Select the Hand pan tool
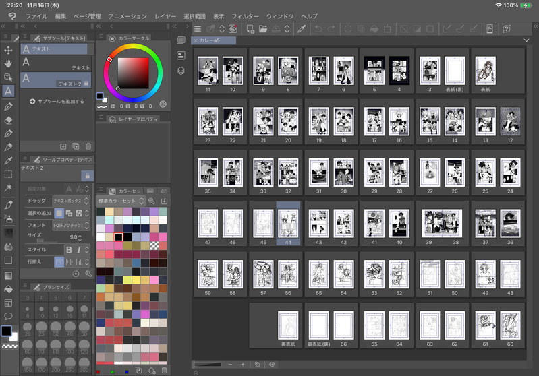 (x=8, y=63)
